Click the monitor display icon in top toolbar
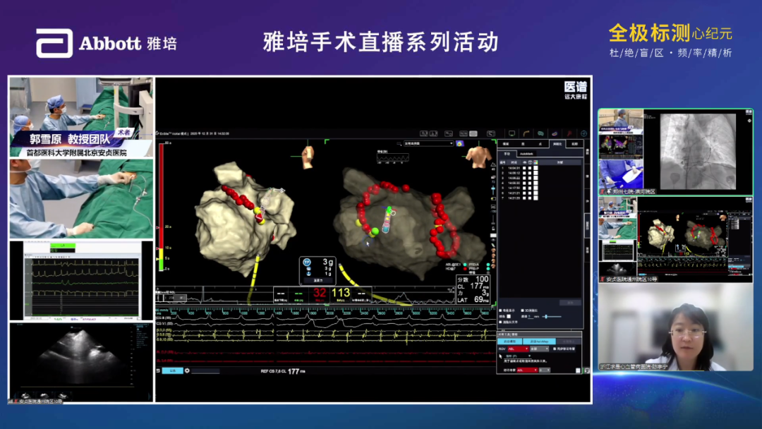Image resolution: width=762 pixels, height=429 pixels. (512, 132)
